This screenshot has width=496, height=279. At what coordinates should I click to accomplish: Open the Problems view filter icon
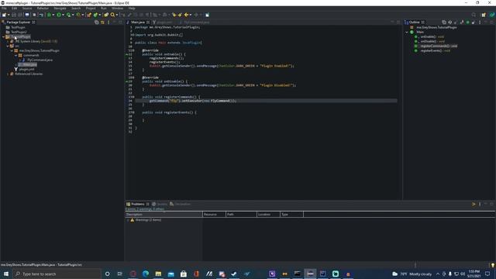pos(474,204)
